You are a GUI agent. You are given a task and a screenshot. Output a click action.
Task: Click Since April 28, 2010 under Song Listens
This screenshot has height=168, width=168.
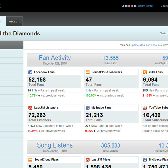(x=55, y=151)
